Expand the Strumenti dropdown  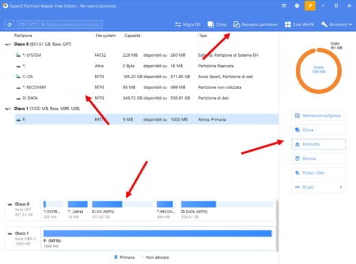coord(337,25)
